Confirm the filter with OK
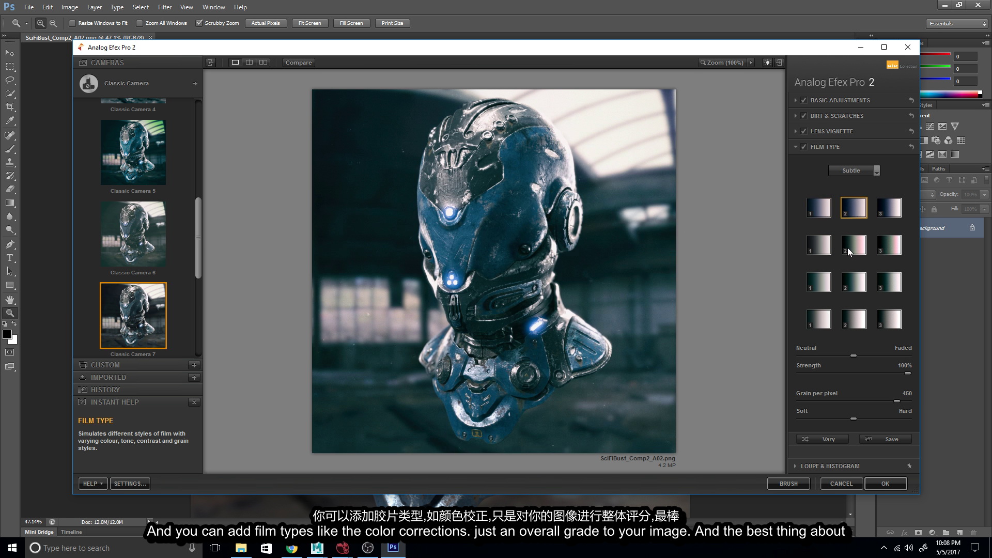This screenshot has width=992, height=558. pos(886,484)
